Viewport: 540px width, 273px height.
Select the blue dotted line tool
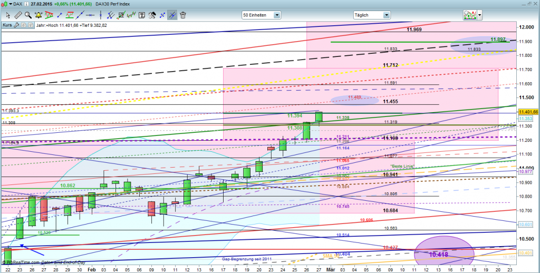coord(162,15)
